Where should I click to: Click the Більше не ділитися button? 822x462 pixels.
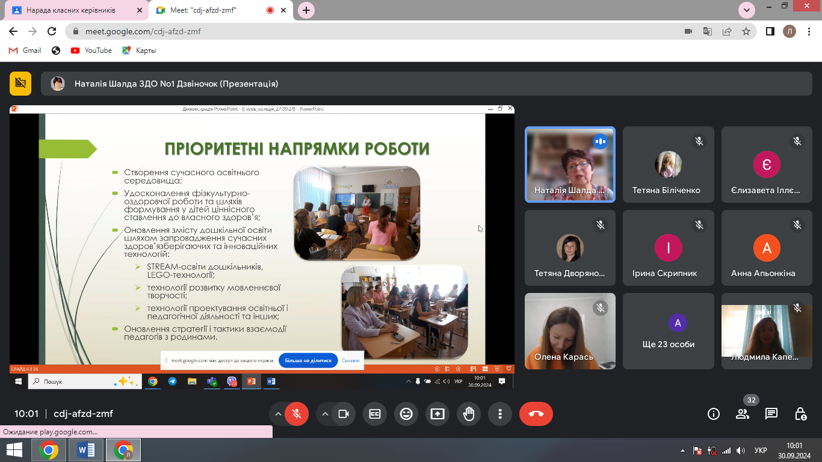click(308, 360)
